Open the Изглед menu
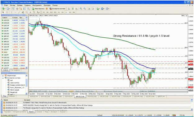 point(12,6)
